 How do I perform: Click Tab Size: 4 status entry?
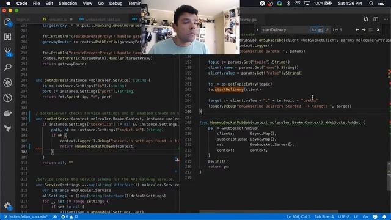click(x=324, y=217)
